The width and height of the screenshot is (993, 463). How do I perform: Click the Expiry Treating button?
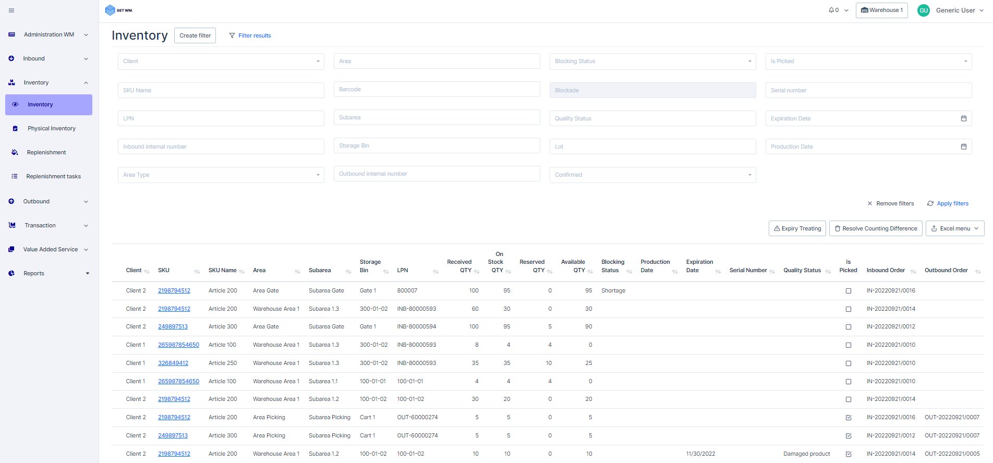pos(797,228)
